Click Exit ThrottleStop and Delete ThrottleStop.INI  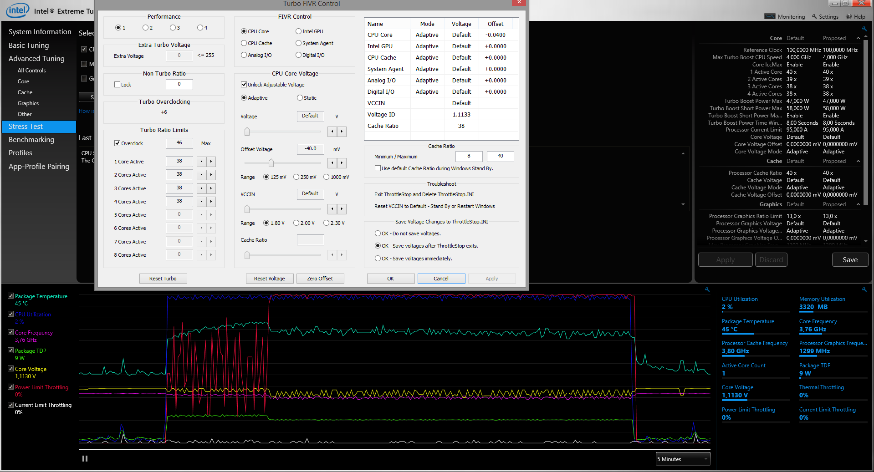coord(424,194)
